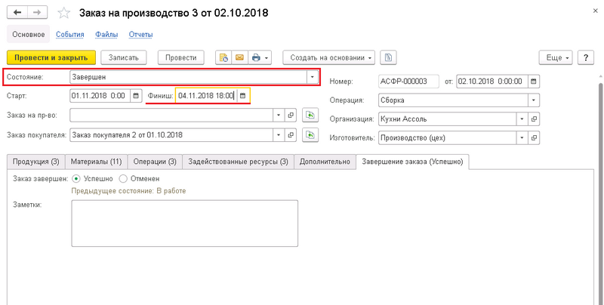Open the Еще menu
The width and height of the screenshot is (604, 305).
pos(556,57)
